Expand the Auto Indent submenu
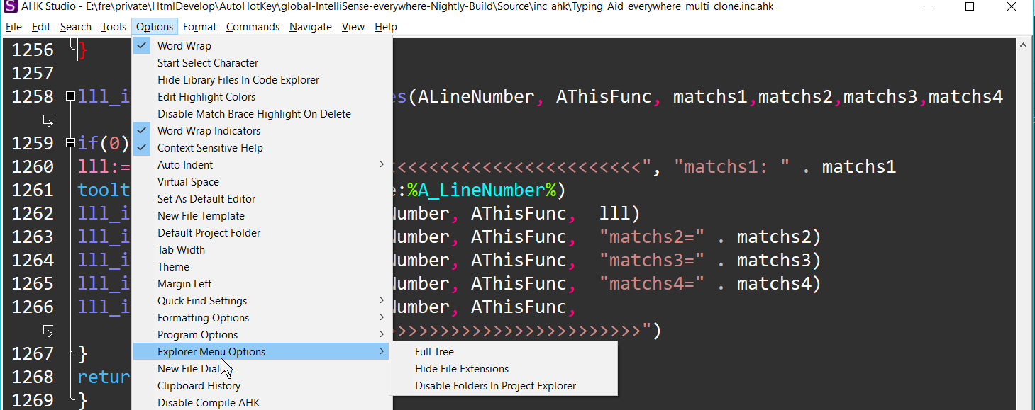 tap(262, 165)
